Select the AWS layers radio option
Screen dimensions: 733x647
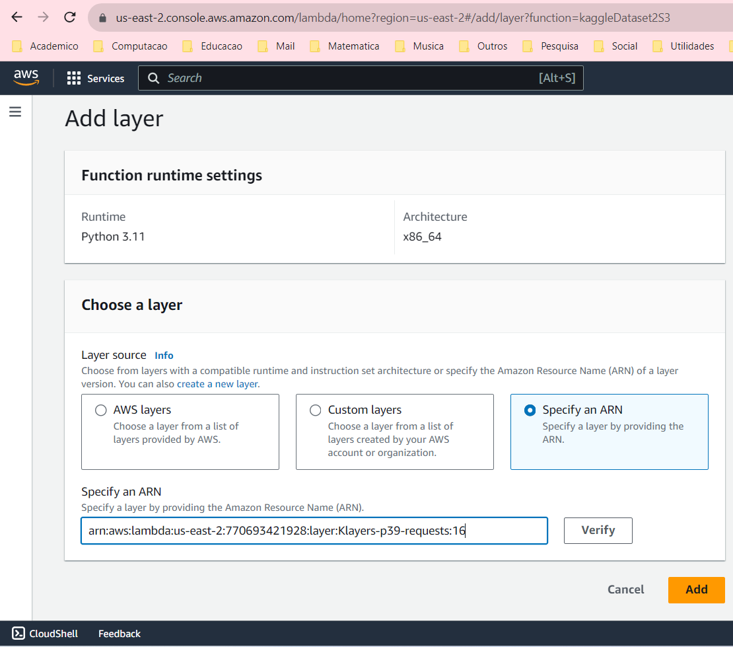tap(101, 410)
